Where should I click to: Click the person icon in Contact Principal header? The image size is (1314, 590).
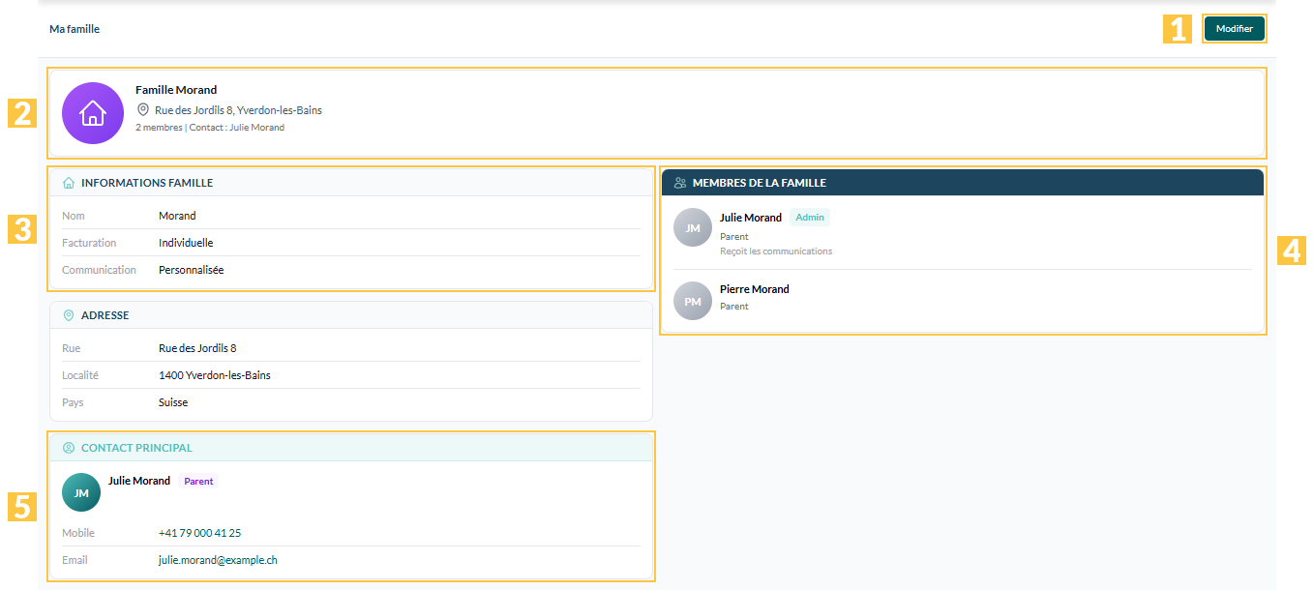[x=69, y=448]
